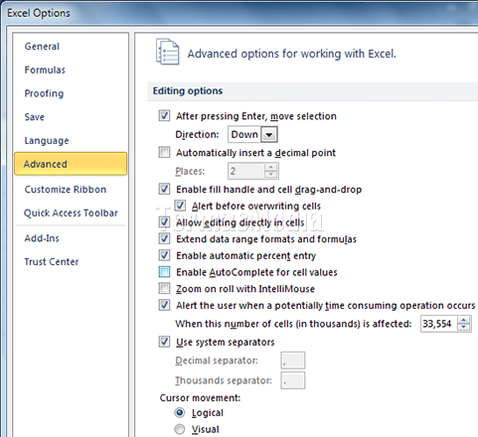
Task: Click the Advanced options document icon
Action: tap(168, 52)
